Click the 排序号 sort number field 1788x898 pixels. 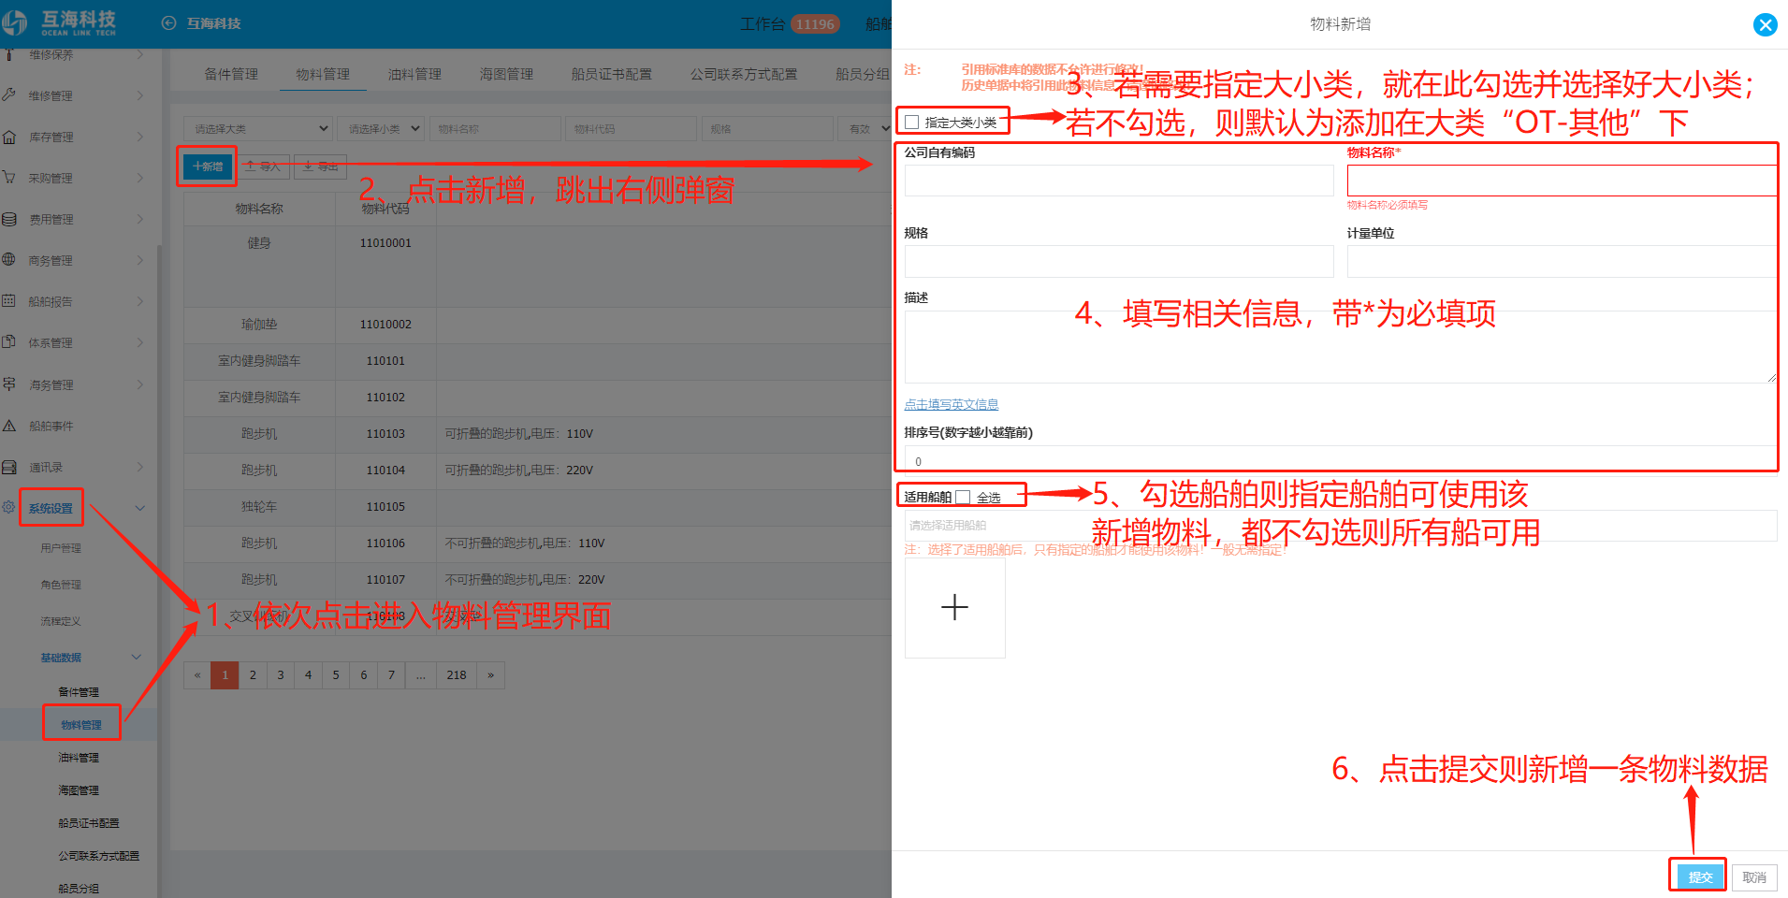1340,459
